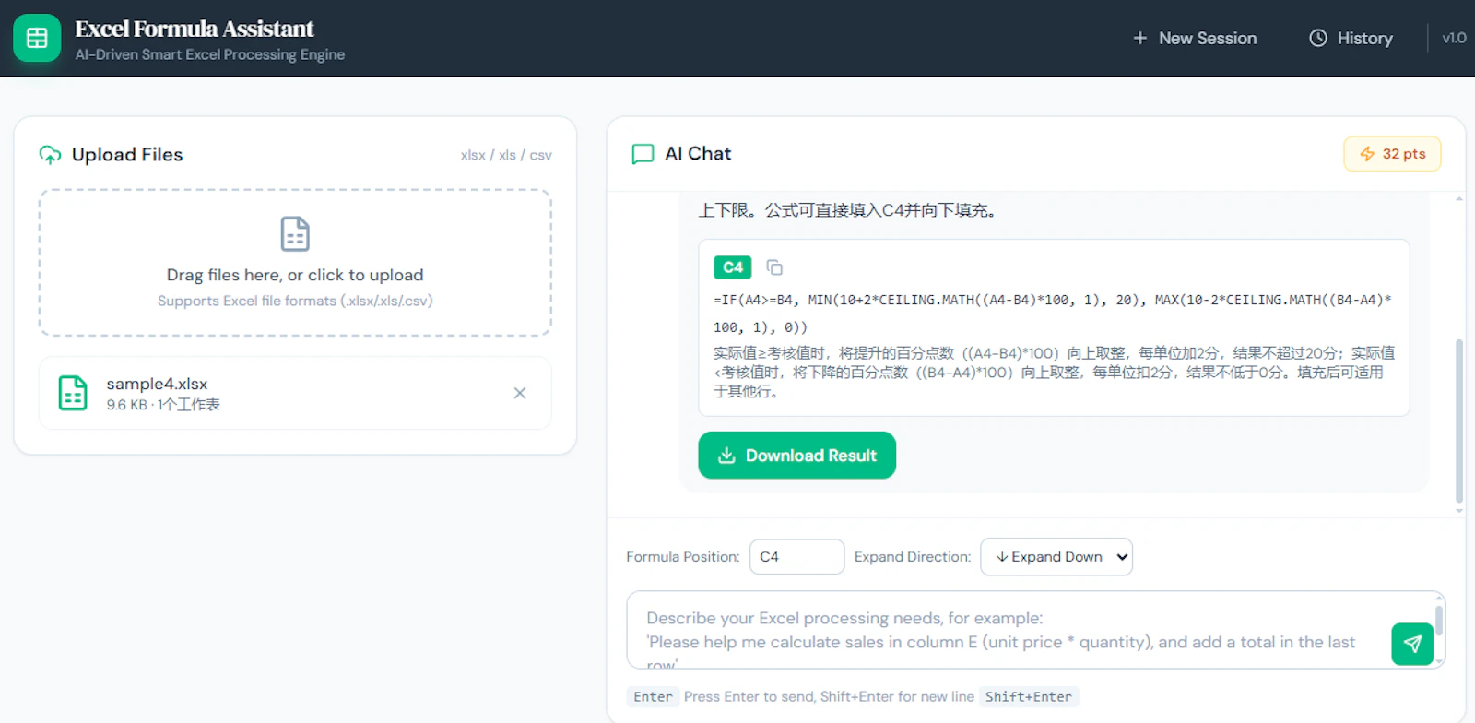Copy the C4 formula with the copy icon
This screenshot has height=723, width=1475.
(774, 267)
